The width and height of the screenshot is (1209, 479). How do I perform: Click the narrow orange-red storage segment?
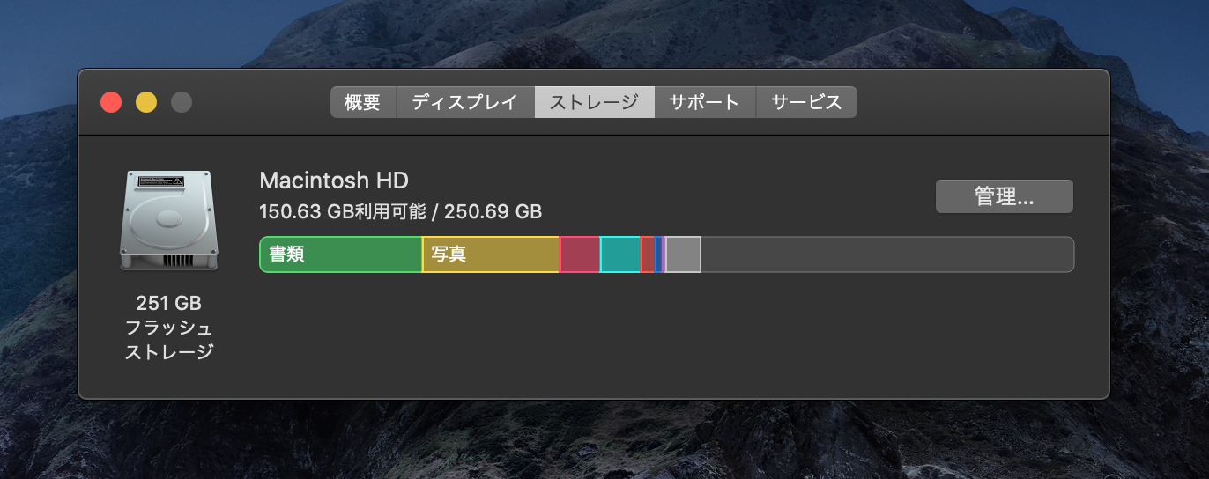coord(648,254)
